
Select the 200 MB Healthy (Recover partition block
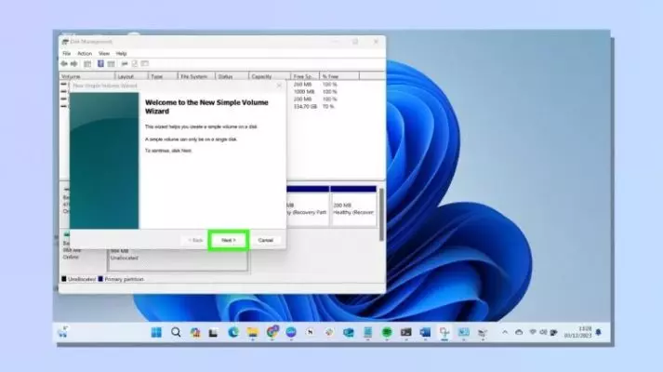pyautogui.click(x=353, y=206)
